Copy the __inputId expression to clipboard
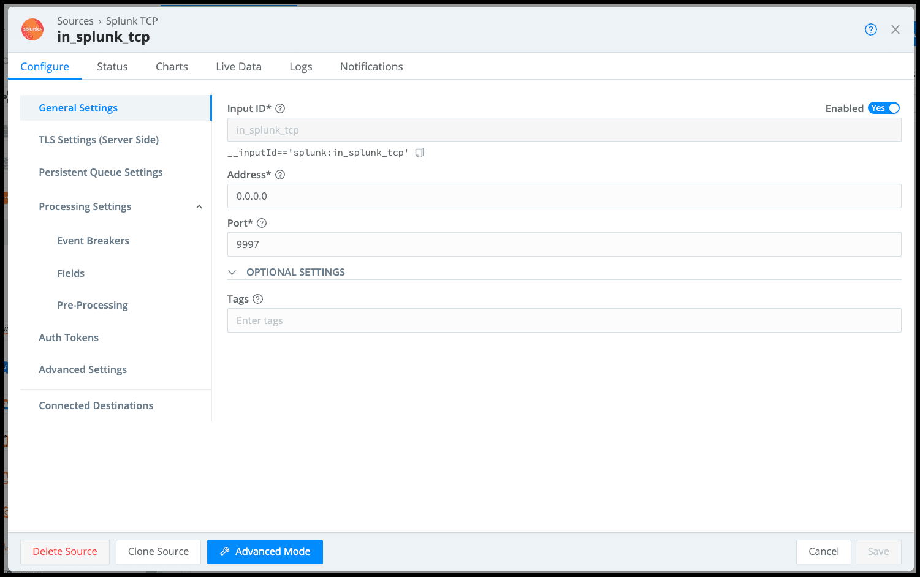This screenshot has height=577, width=920. 419,153
